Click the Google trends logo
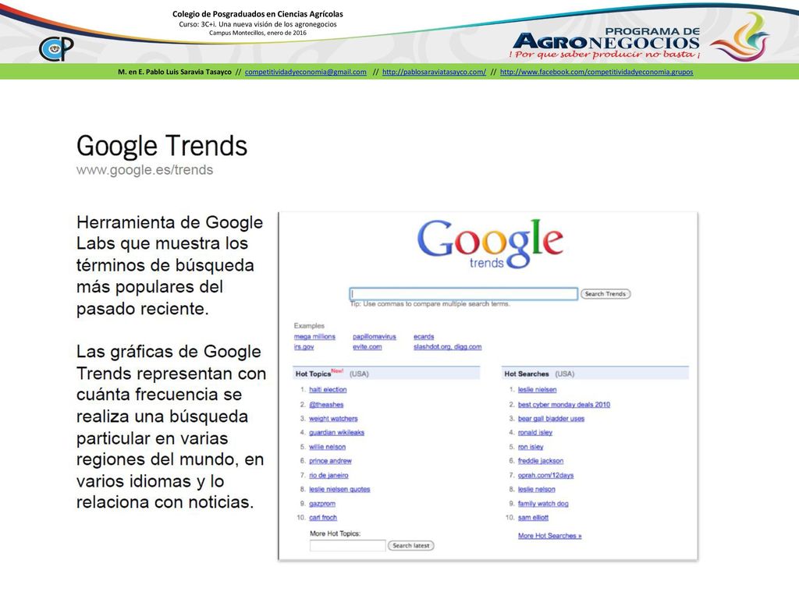This screenshot has height=599, width=799. (490, 244)
